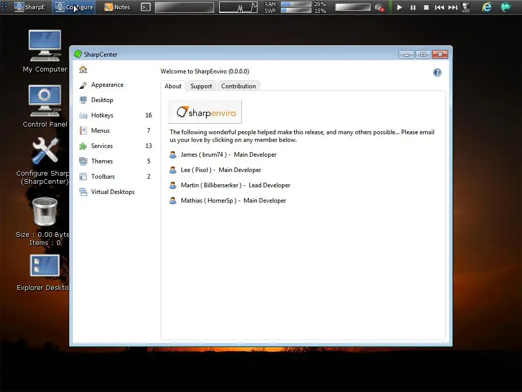Skip to the previous track
This screenshot has height=392, width=522.
[x=439, y=7]
